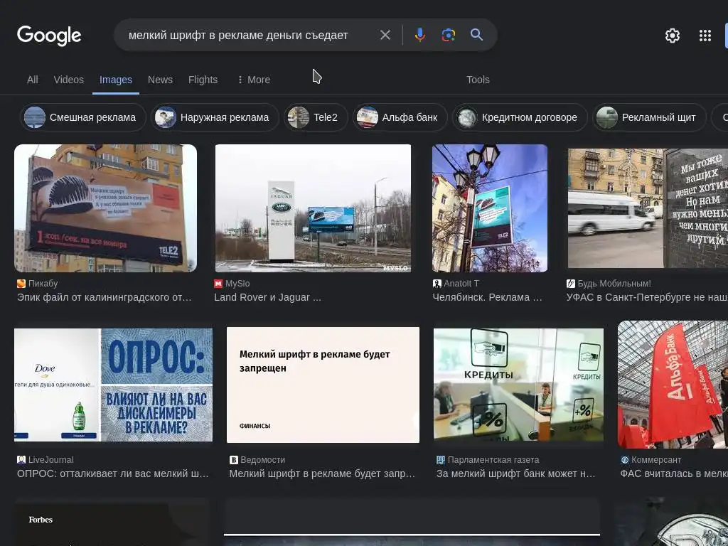Open the white van street image
This screenshot has height=546, width=728.
[648, 208]
